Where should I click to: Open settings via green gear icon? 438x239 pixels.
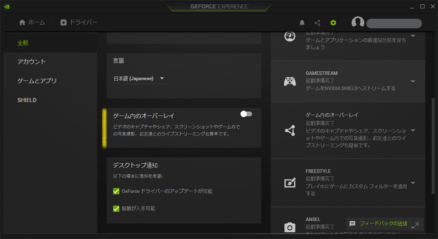pos(333,23)
